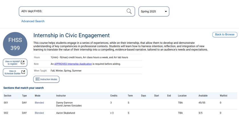Click the Available column header
Image resolution: width=239 pixels, height=115 pixels.
point(203,96)
